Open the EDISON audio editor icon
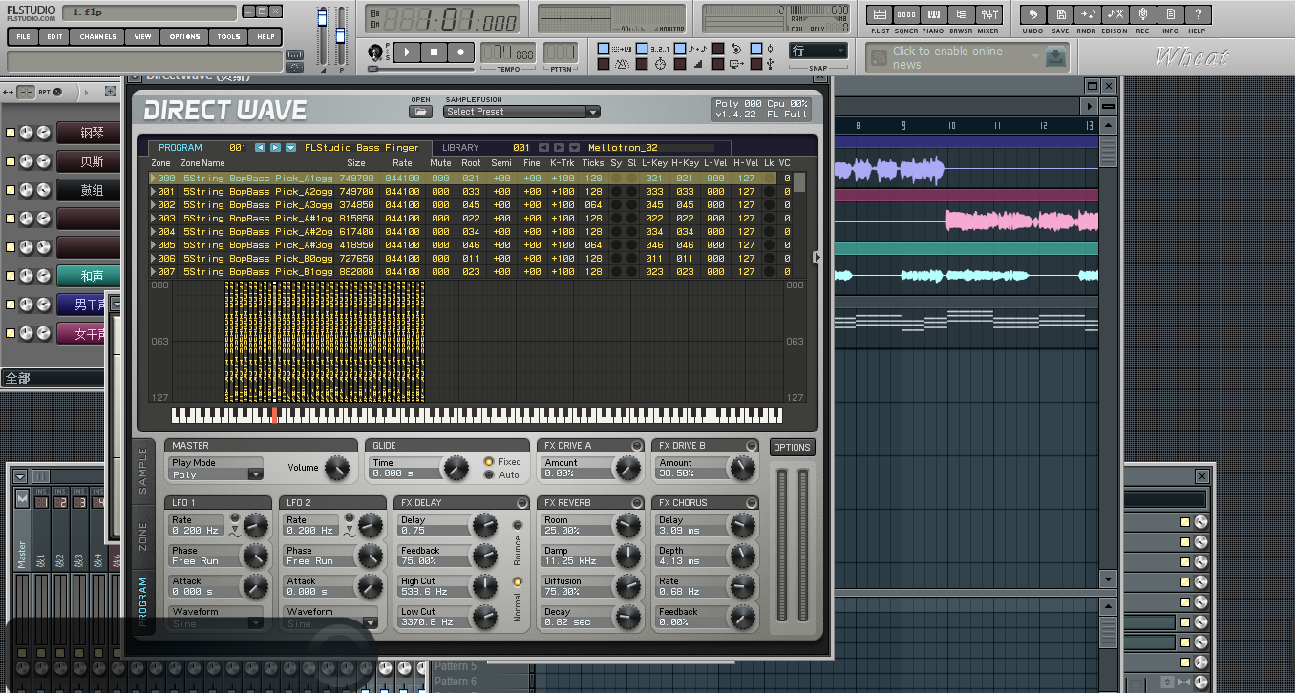 1115,14
